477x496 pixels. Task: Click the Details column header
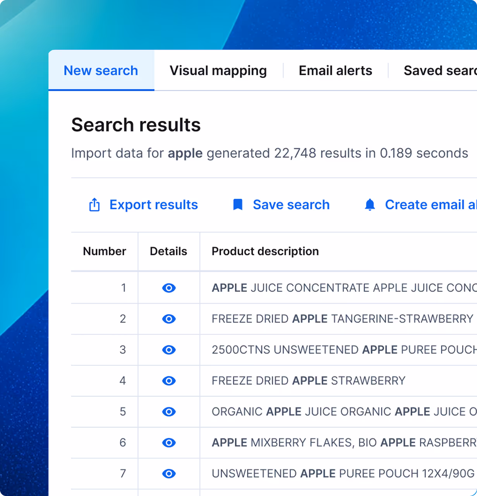168,251
